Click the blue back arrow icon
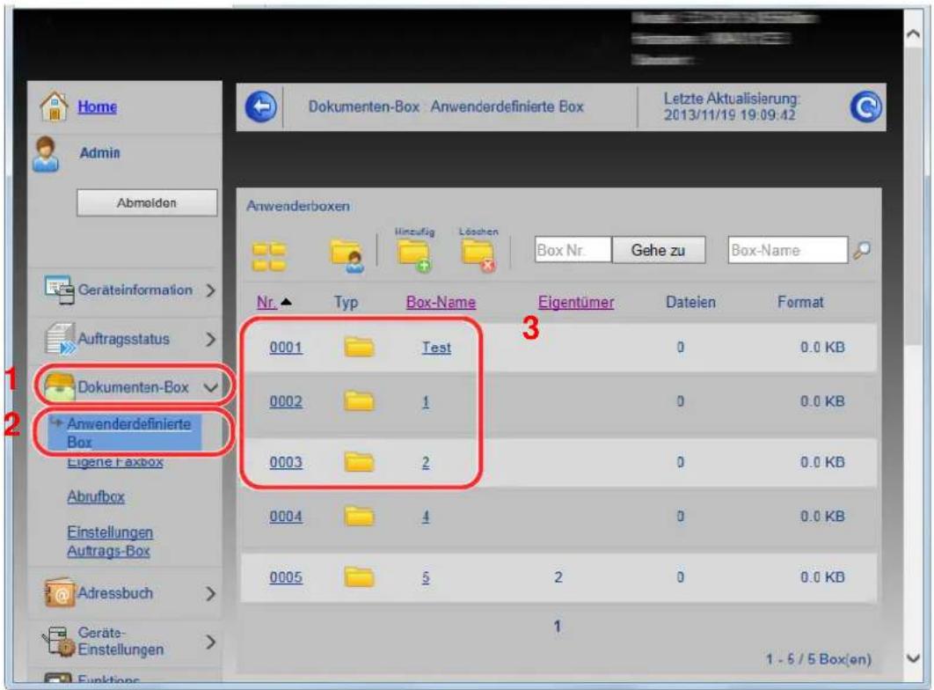The image size is (934, 690). 261,108
